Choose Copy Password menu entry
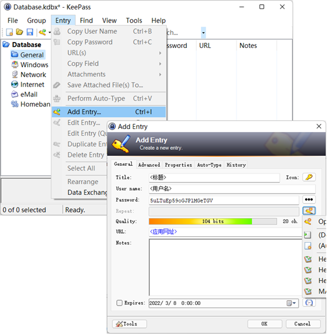This screenshot has width=327, height=334. (109, 42)
